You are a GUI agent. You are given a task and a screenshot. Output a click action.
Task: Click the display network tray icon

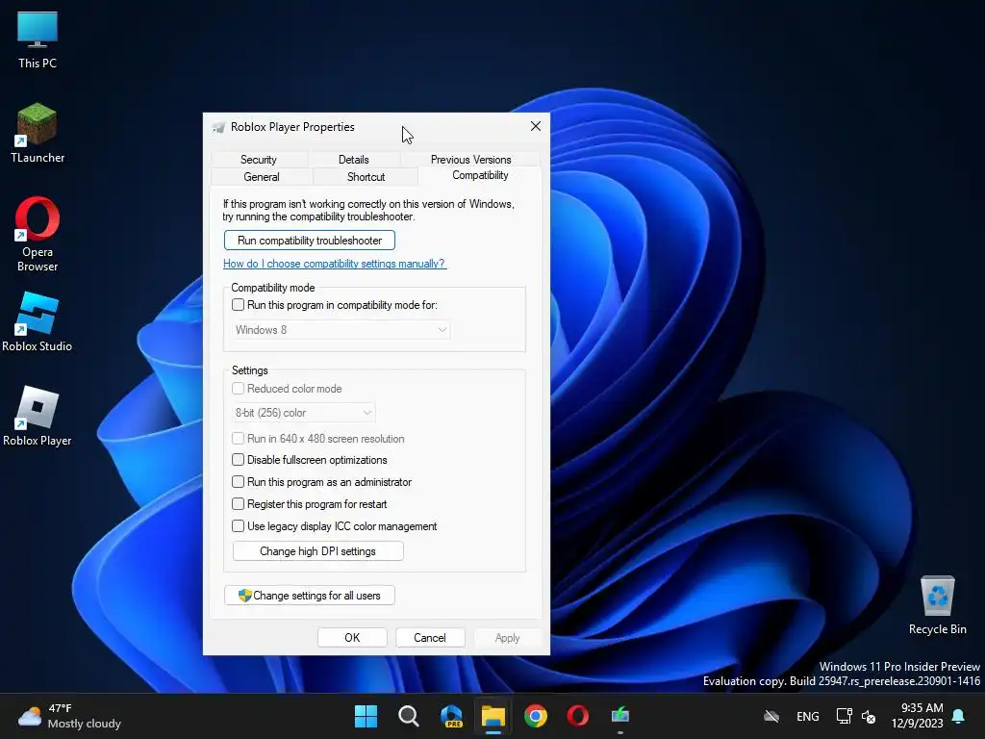click(x=845, y=716)
